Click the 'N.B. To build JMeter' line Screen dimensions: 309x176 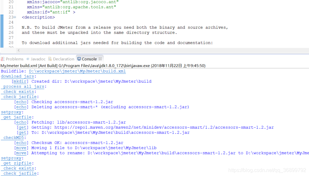coord(125,27)
